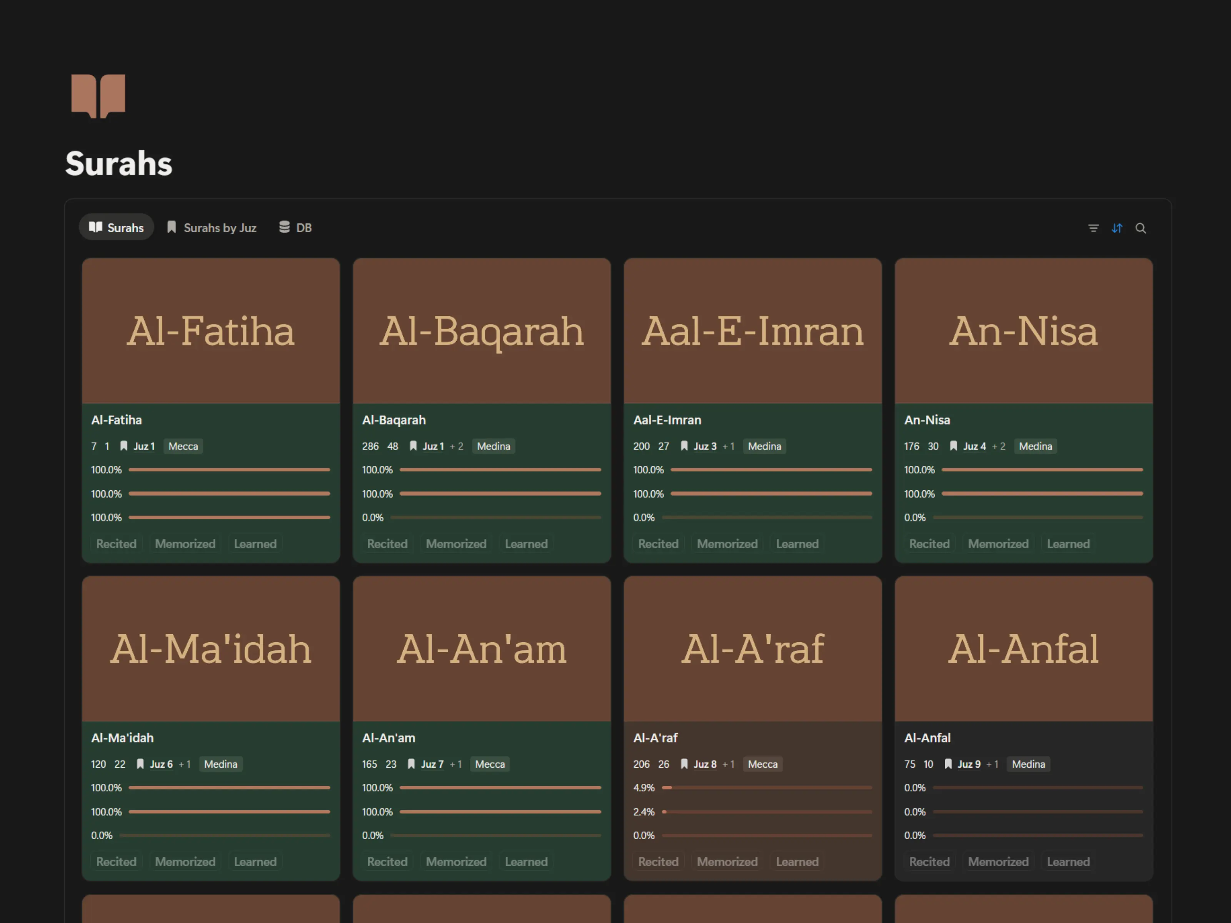Expand the +2 Juz list on Al-Baqarah

456,446
